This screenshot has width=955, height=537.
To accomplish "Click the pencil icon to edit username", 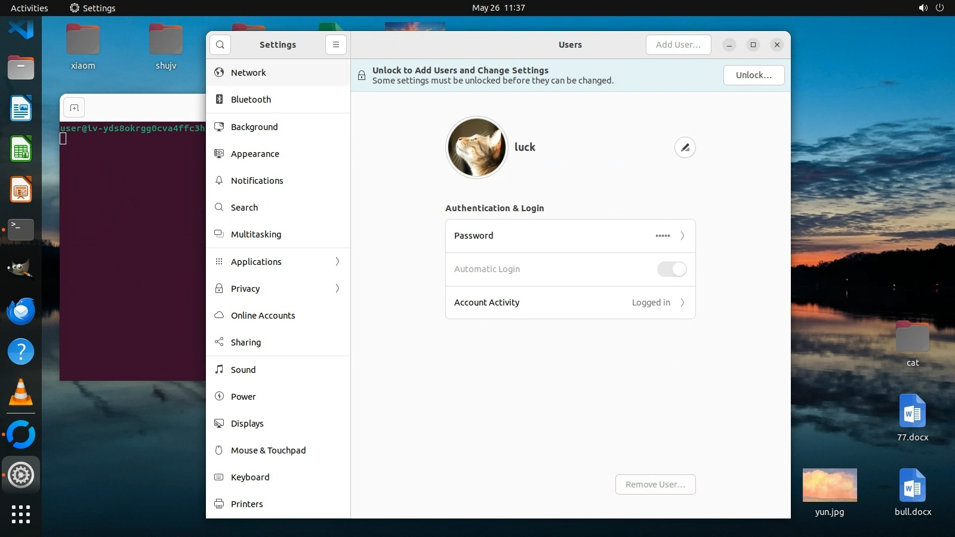I will [685, 147].
